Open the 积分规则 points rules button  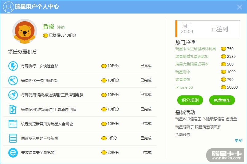(190, 100)
